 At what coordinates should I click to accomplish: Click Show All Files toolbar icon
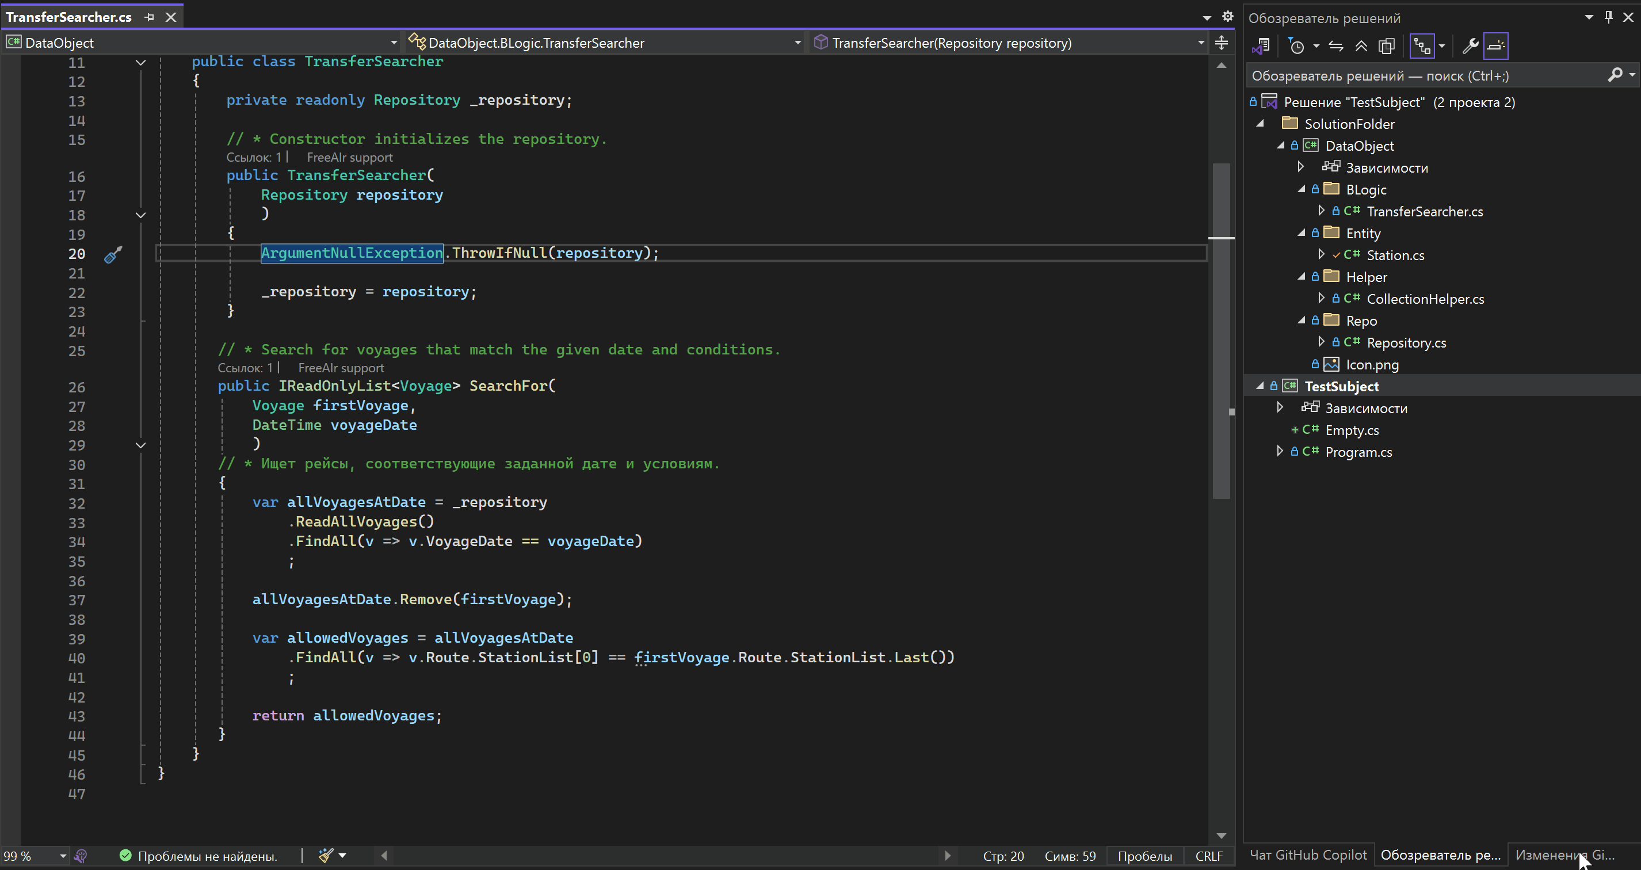1386,46
